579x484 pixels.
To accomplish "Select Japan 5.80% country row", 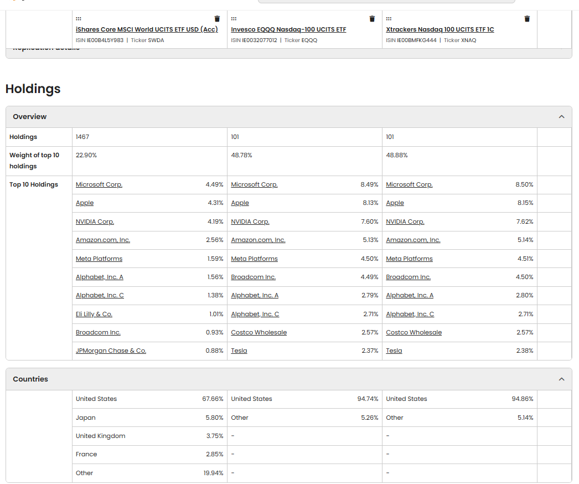I will (149, 418).
